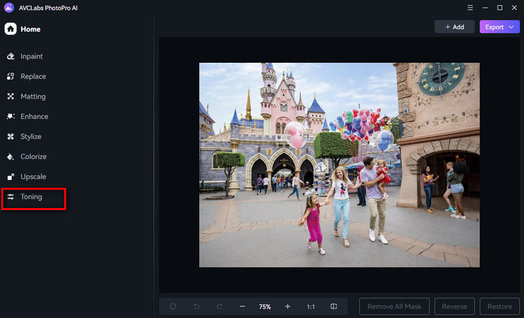The image size is (524, 318).
Task: Maximize the PhotoPro AI window
Action: (x=500, y=8)
